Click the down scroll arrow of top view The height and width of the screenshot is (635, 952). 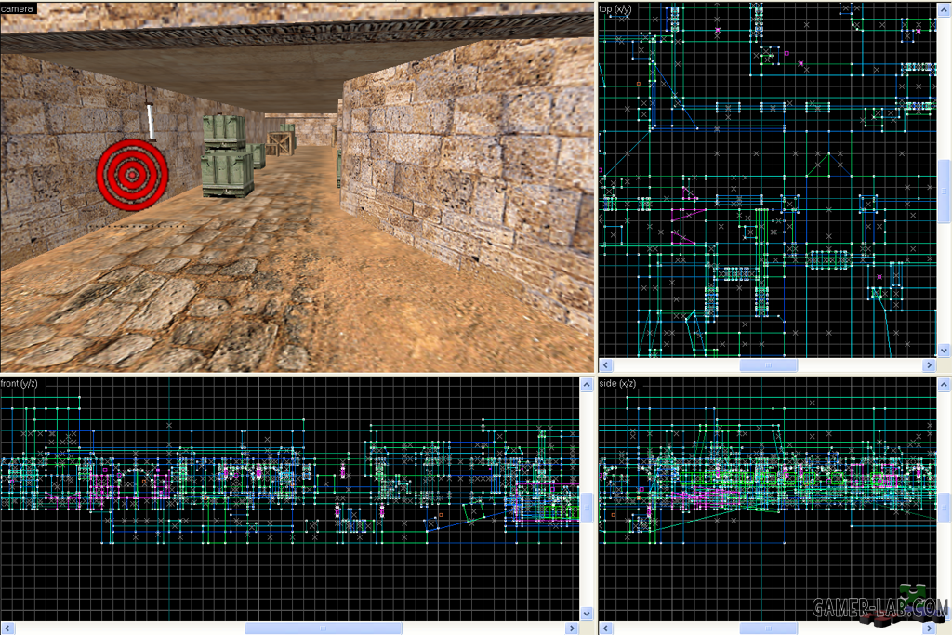(945, 351)
